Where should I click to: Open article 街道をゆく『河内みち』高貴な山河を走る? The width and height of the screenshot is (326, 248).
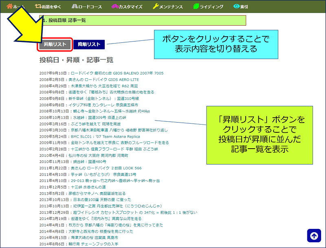[x=106, y=219]
